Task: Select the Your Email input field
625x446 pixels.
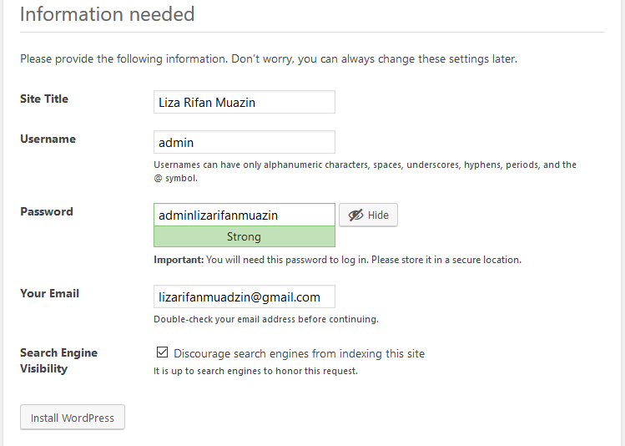Action: (244, 296)
